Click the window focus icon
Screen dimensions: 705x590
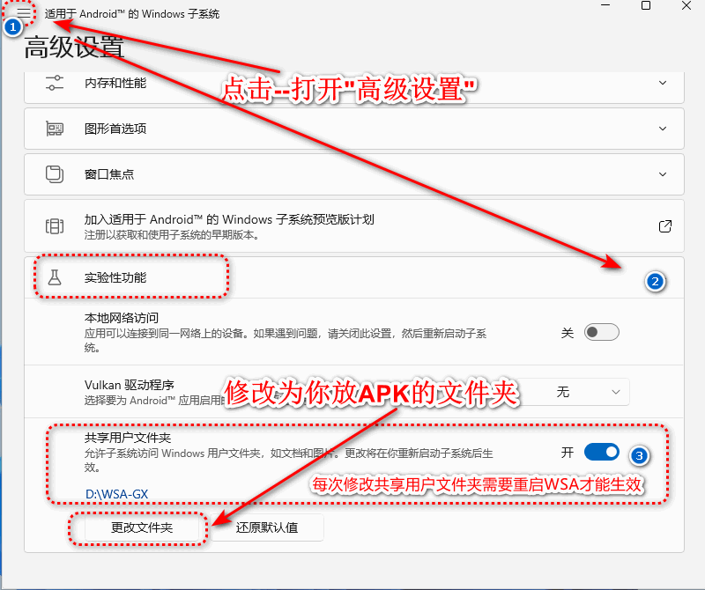(55, 174)
